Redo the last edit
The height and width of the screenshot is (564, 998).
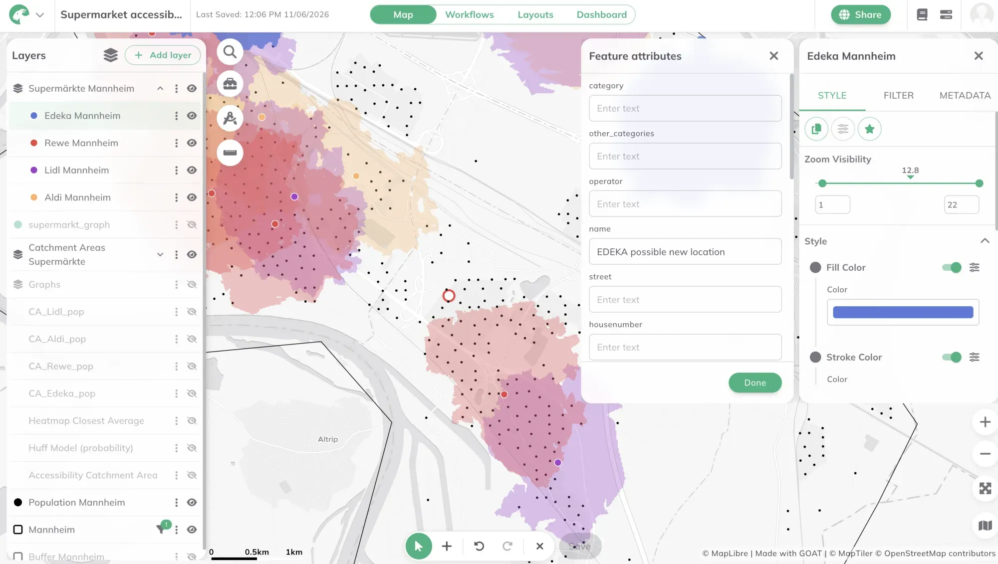(507, 547)
